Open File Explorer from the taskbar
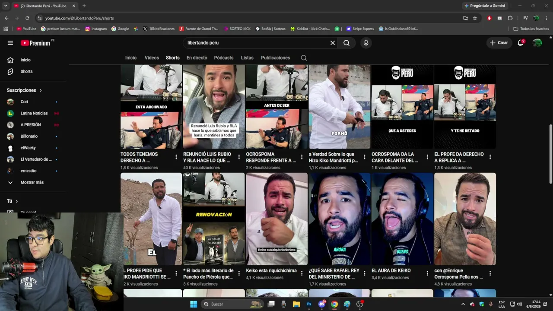553x311 pixels. (296, 304)
